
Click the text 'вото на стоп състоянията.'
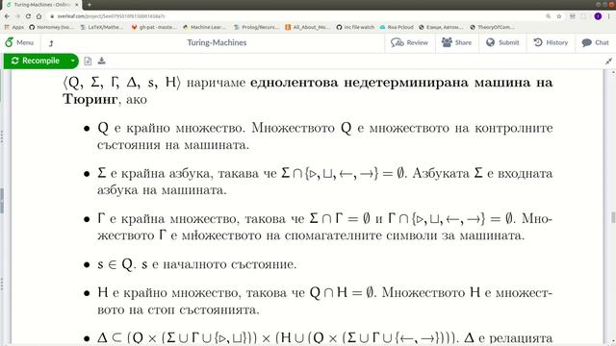[x=178, y=309]
